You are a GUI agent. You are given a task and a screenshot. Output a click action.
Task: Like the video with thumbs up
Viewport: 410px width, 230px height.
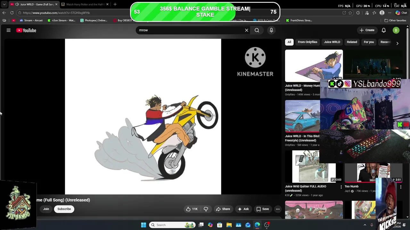[192, 209]
